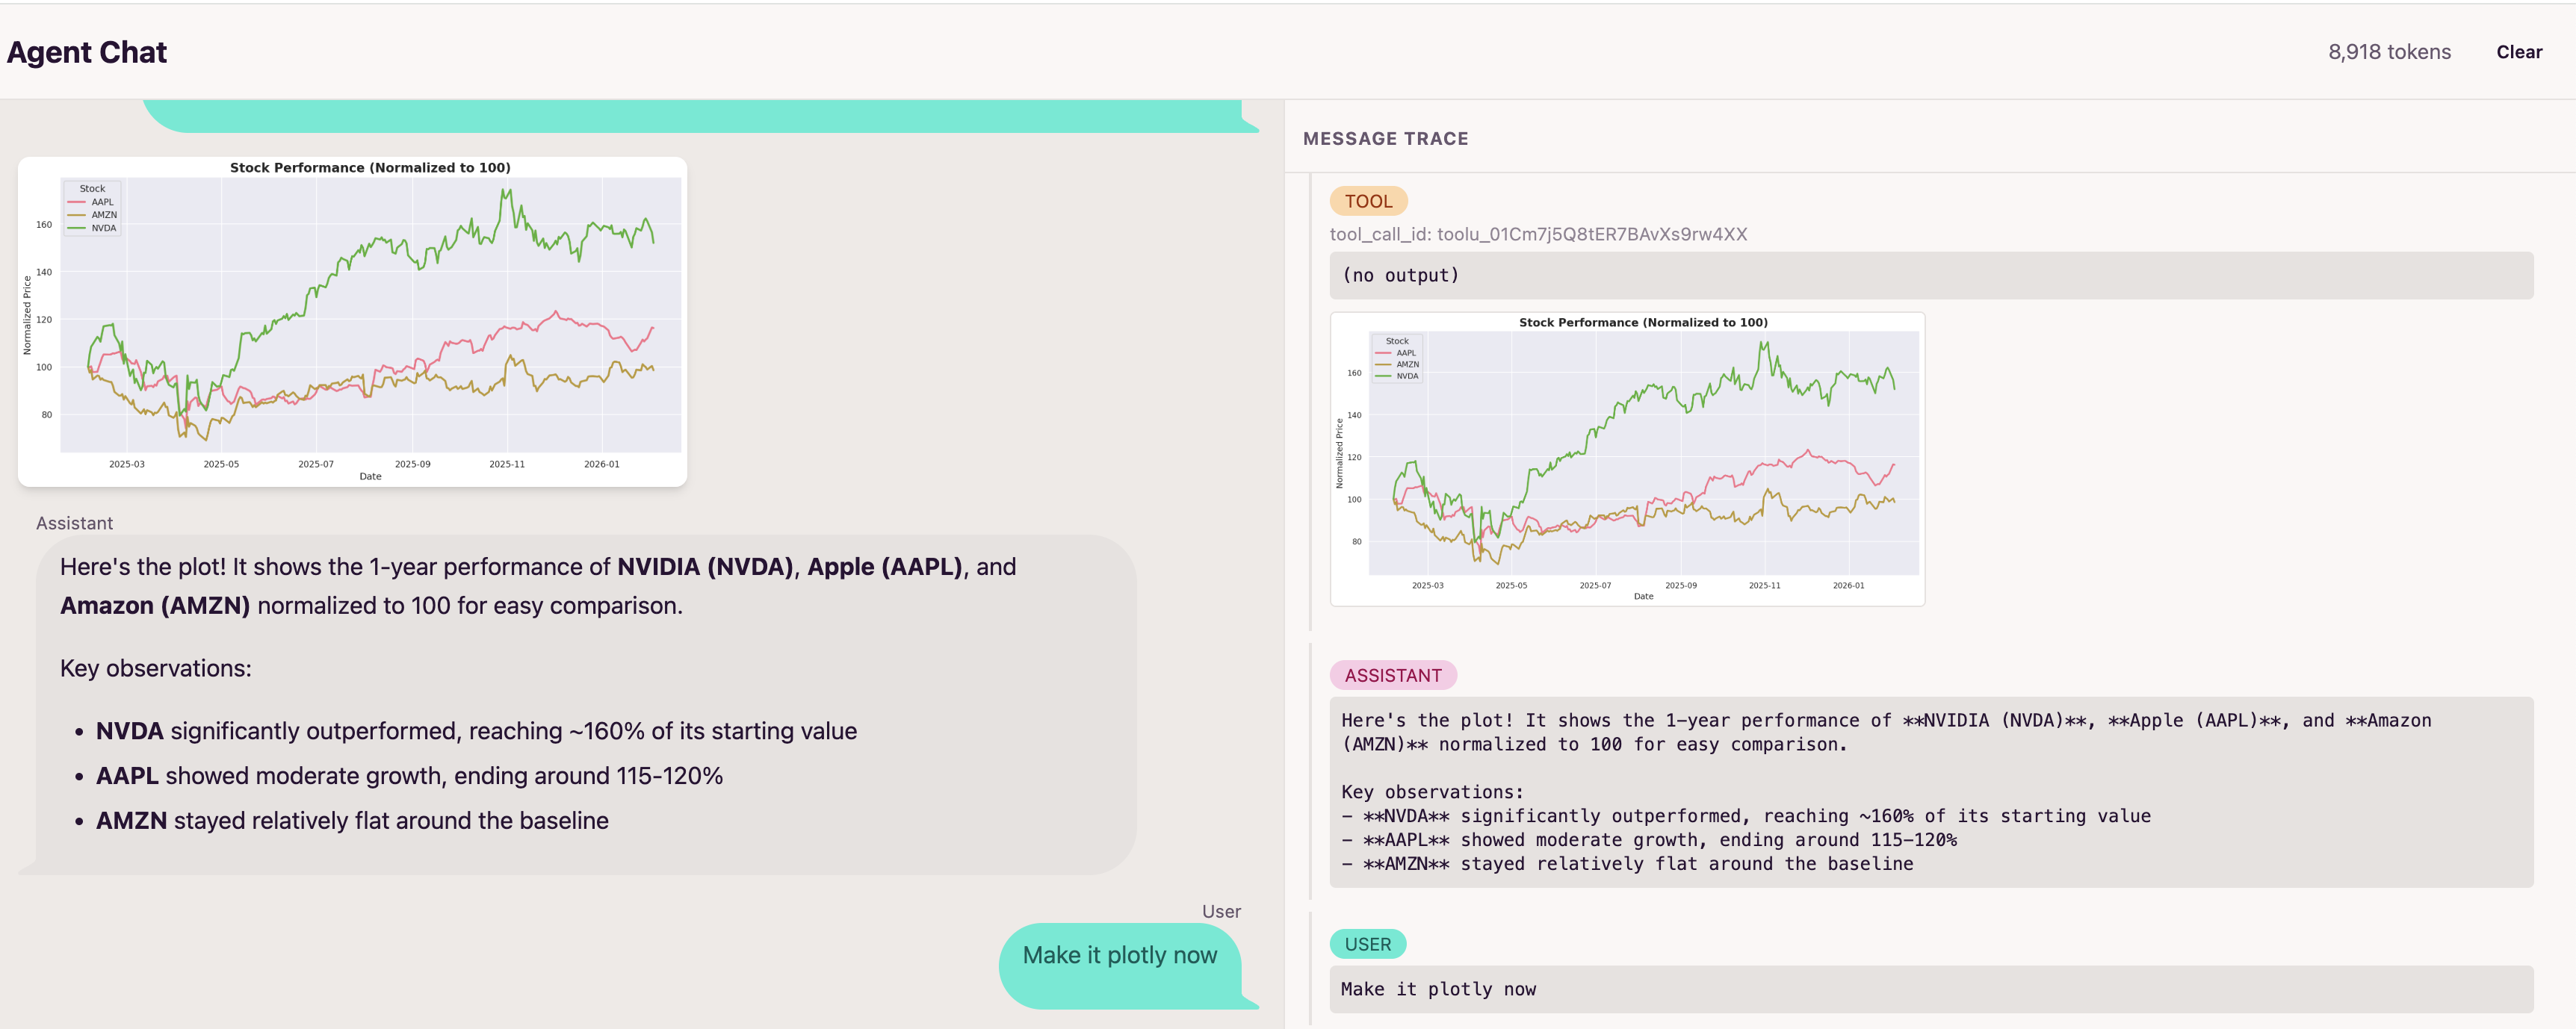Click the orange TOOL role badge
This screenshot has width=2576, height=1029.
(1368, 201)
